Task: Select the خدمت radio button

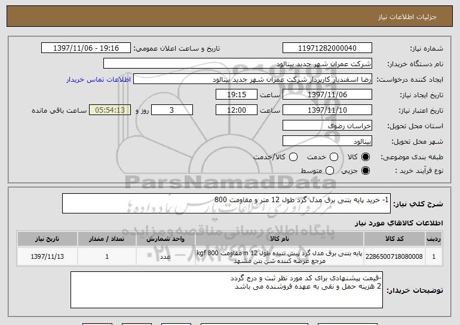Action: click(334, 157)
